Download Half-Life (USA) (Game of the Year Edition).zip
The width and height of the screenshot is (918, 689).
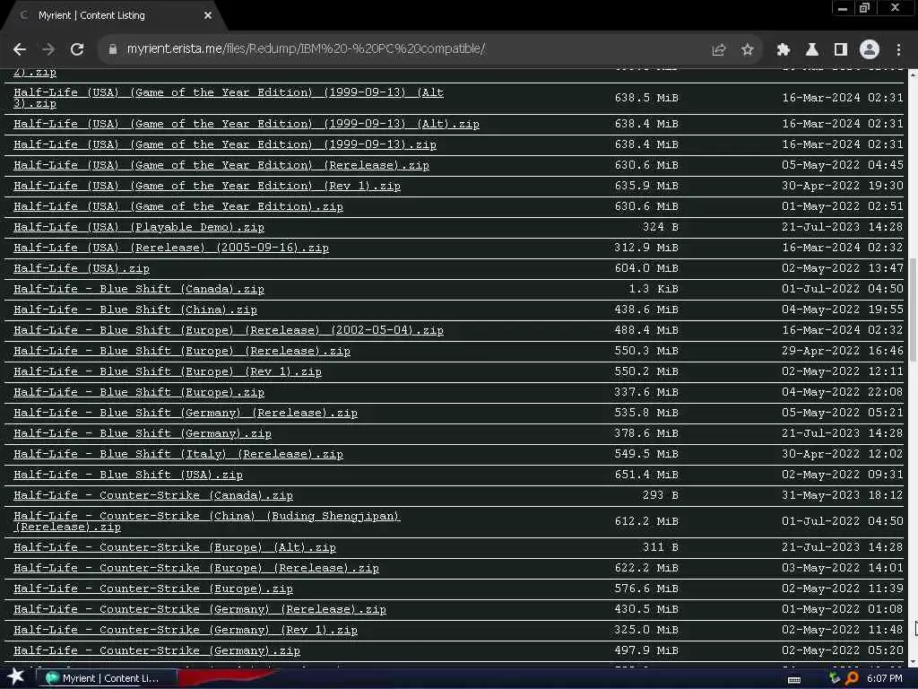[178, 206]
